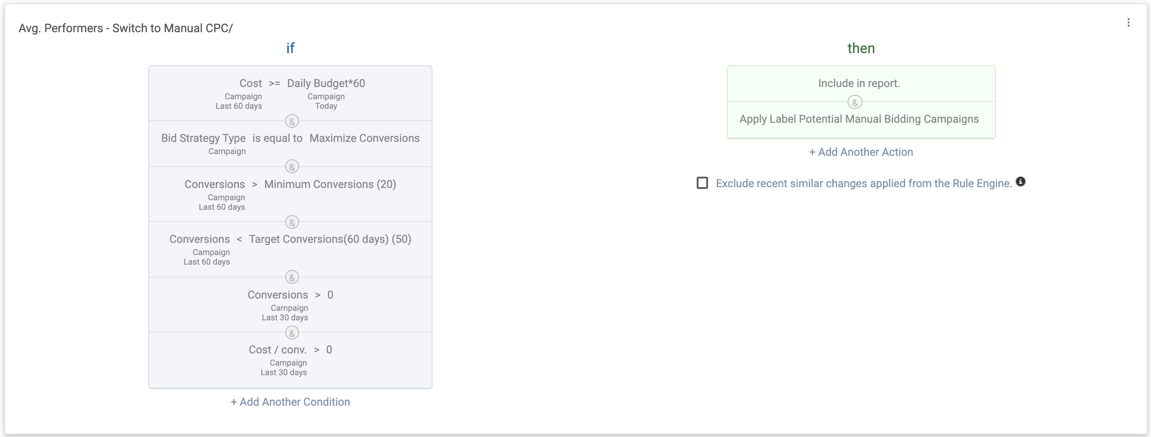This screenshot has height=437, width=1151.
Task: Click Conversions in the Target Conversions condition
Action: tap(200, 239)
